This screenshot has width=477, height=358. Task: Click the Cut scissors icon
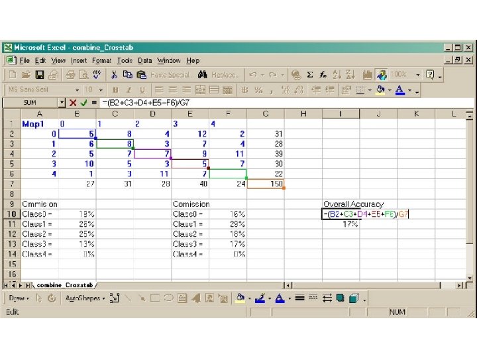point(115,74)
